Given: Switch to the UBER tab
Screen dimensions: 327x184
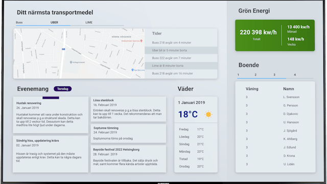Looking at the screenshot, I should 54,22.
